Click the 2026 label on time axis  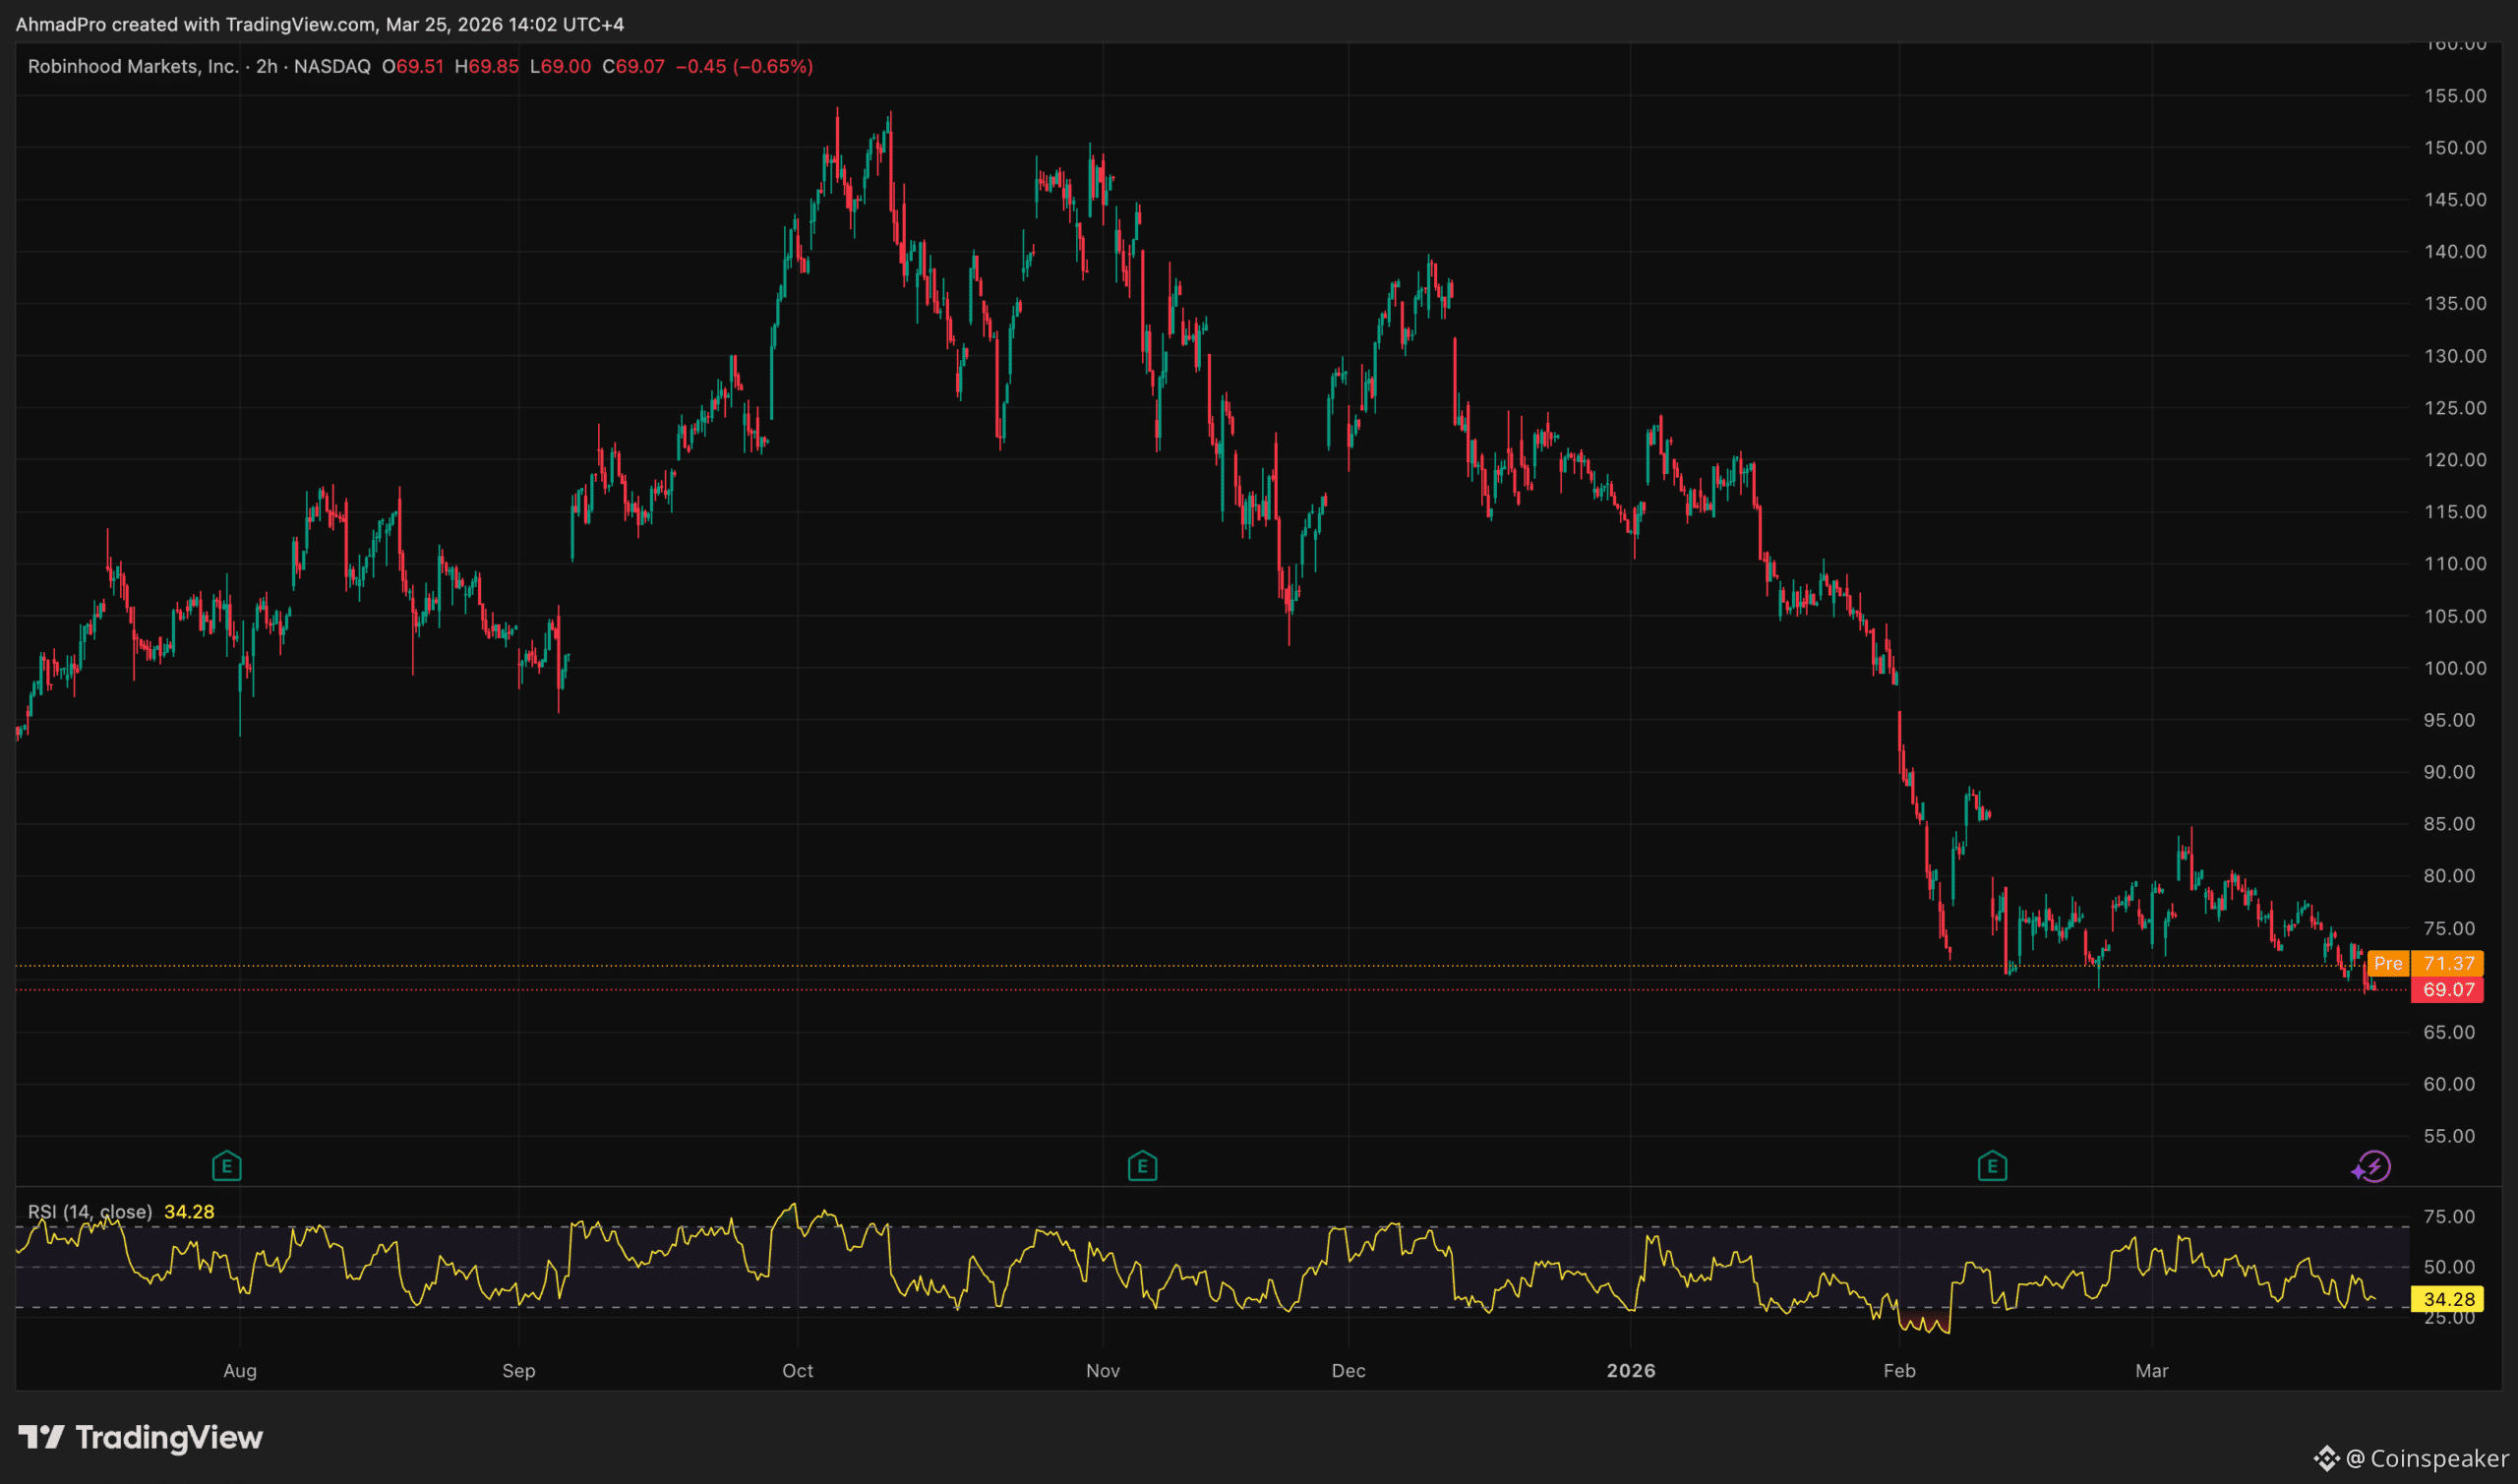coord(1630,1371)
